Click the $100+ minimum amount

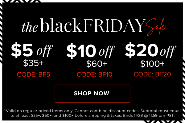tap(152, 64)
